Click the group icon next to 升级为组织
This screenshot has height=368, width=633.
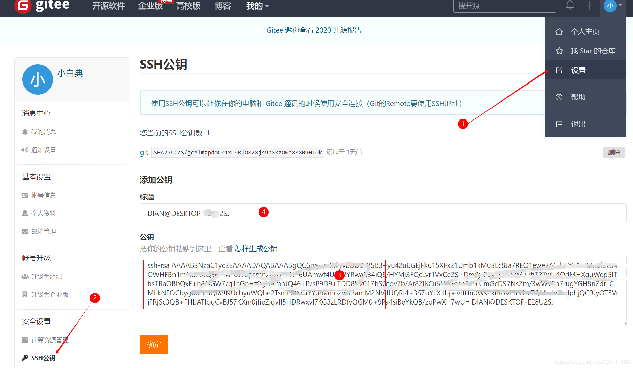[x=25, y=276]
